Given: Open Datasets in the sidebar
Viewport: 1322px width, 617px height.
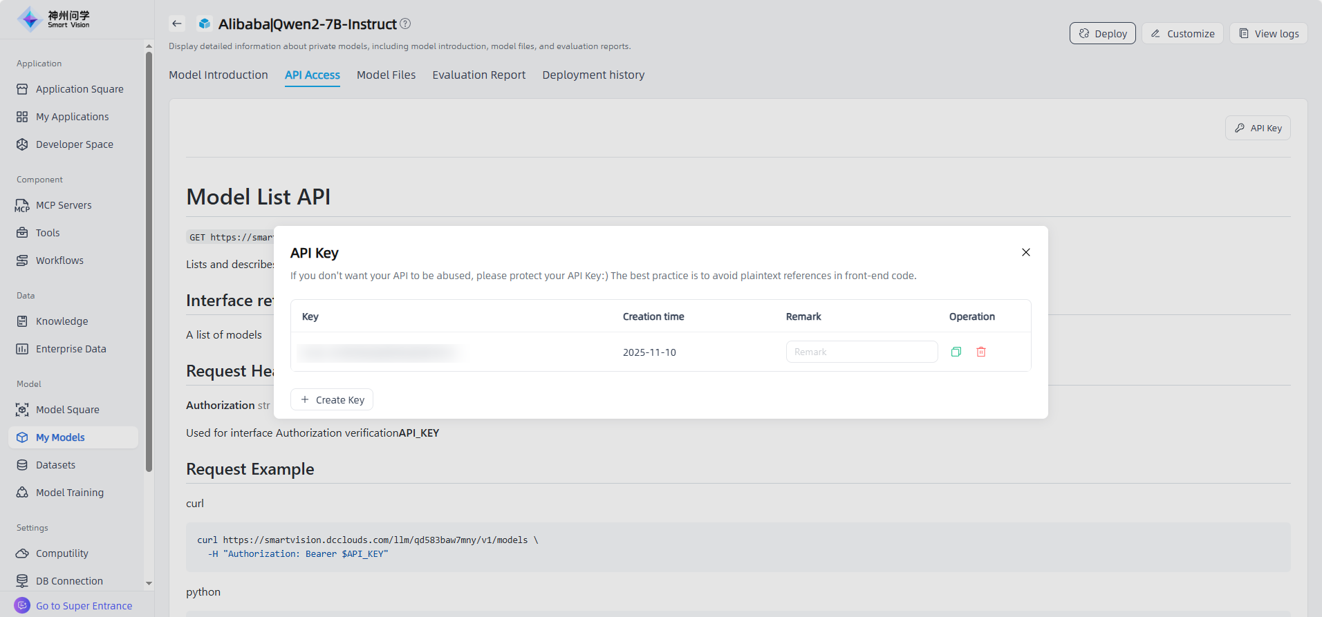Looking at the screenshot, I should 55,465.
